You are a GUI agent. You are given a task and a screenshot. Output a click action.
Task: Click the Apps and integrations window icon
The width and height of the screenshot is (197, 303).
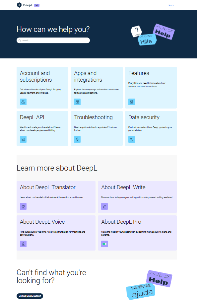[77, 102]
